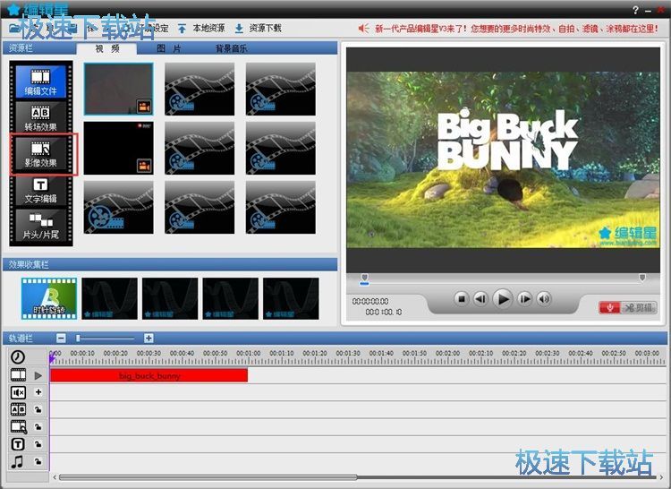Switch to the 图片 resource tab
671x489 pixels.
pos(168,49)
